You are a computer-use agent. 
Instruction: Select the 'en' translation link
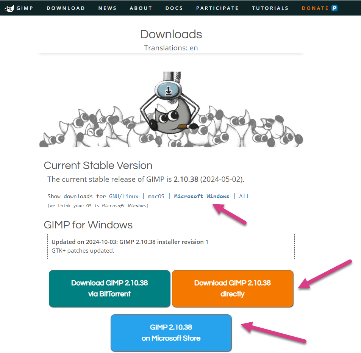click(194, 48)
